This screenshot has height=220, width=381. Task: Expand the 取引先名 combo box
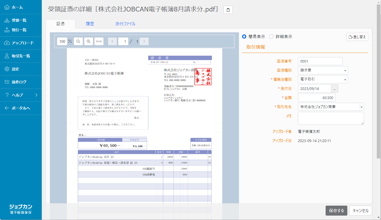tap(362, 107)
